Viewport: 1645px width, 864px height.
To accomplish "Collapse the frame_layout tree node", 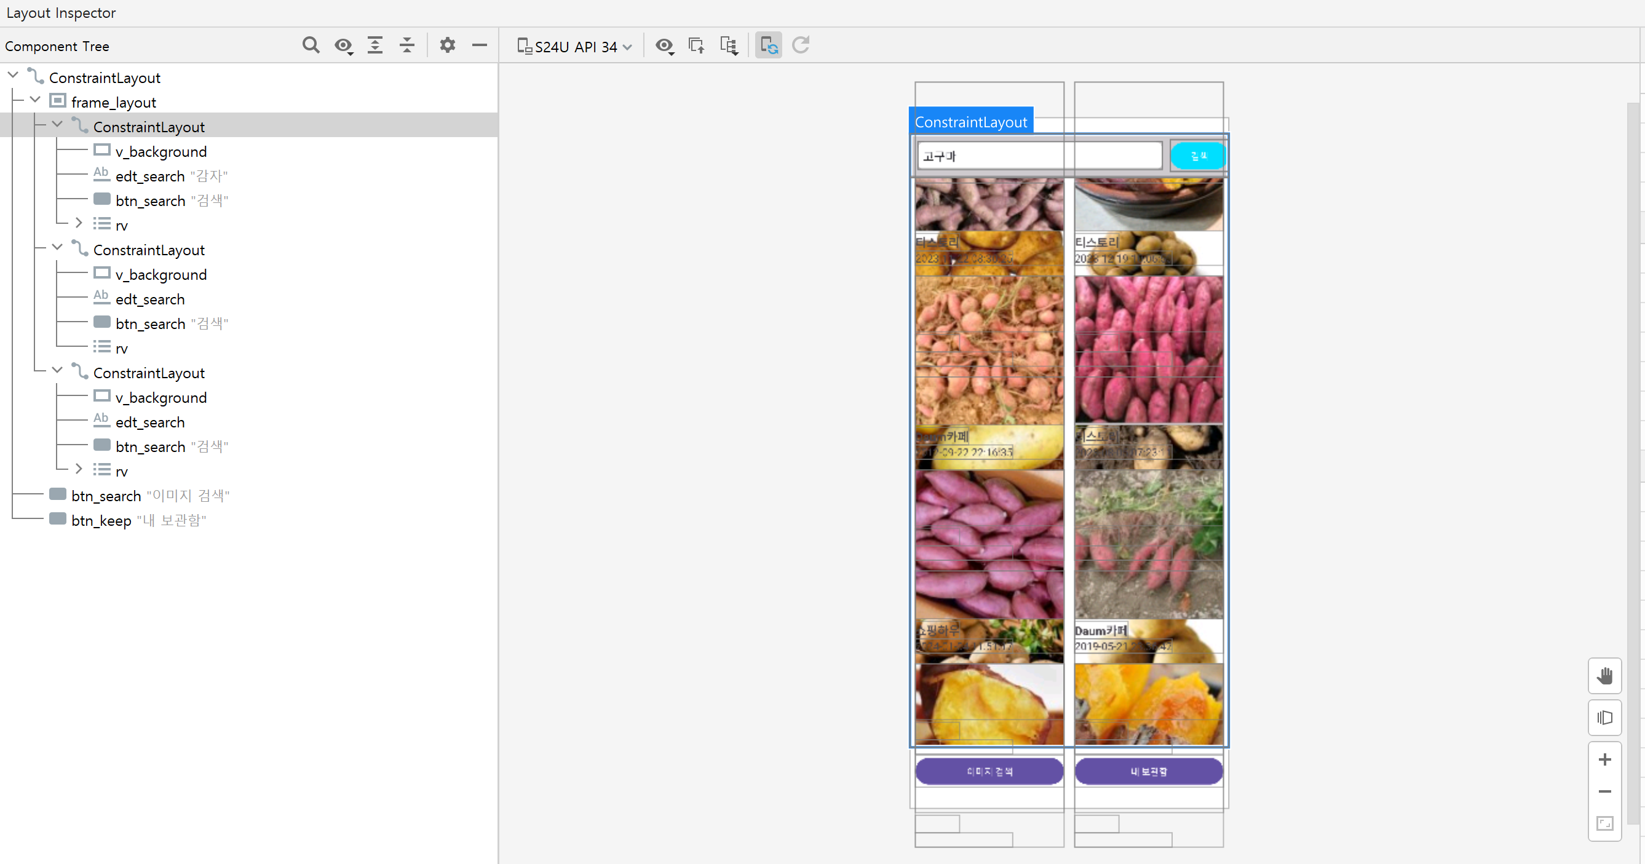I will pos(35,100).
